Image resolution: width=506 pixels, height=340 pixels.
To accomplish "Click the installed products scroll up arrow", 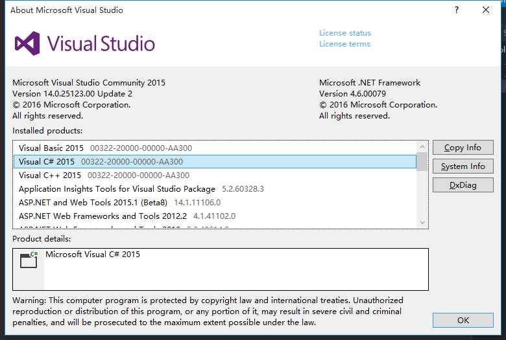I will [422, 147].
